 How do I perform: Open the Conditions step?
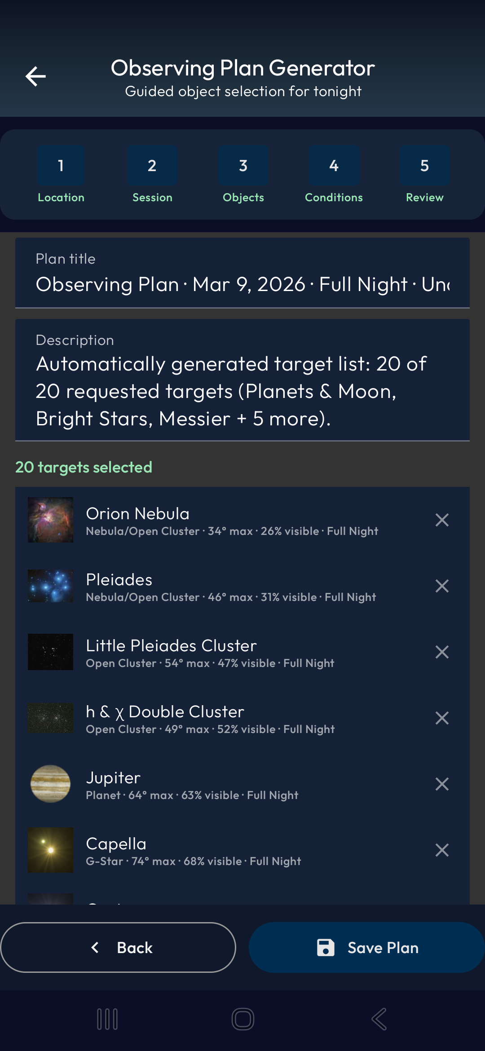[334, 166]
